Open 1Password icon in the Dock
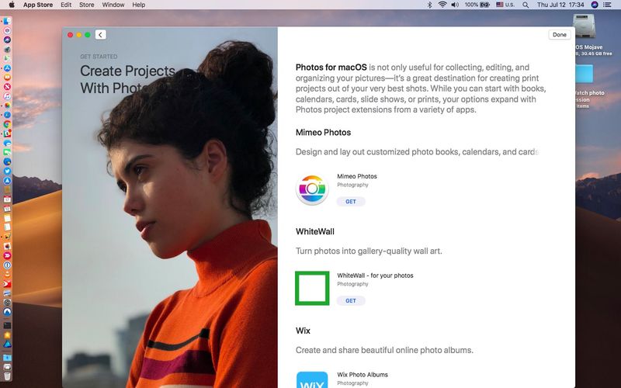The height and width of the screenshot is (388, 621). point(7,265)
